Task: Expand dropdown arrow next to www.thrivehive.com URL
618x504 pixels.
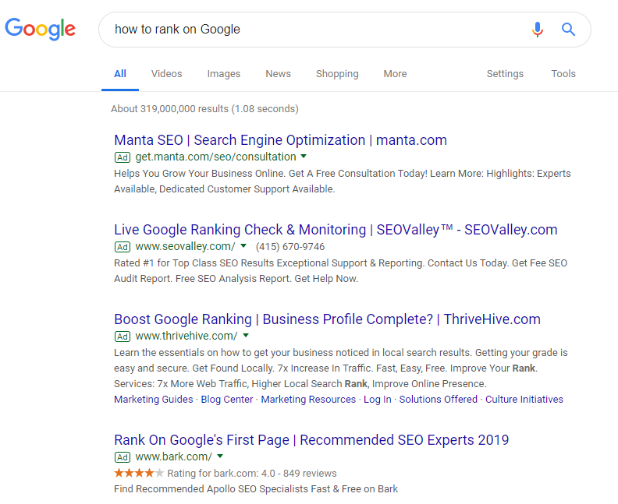Action: (x=246, y=336)
